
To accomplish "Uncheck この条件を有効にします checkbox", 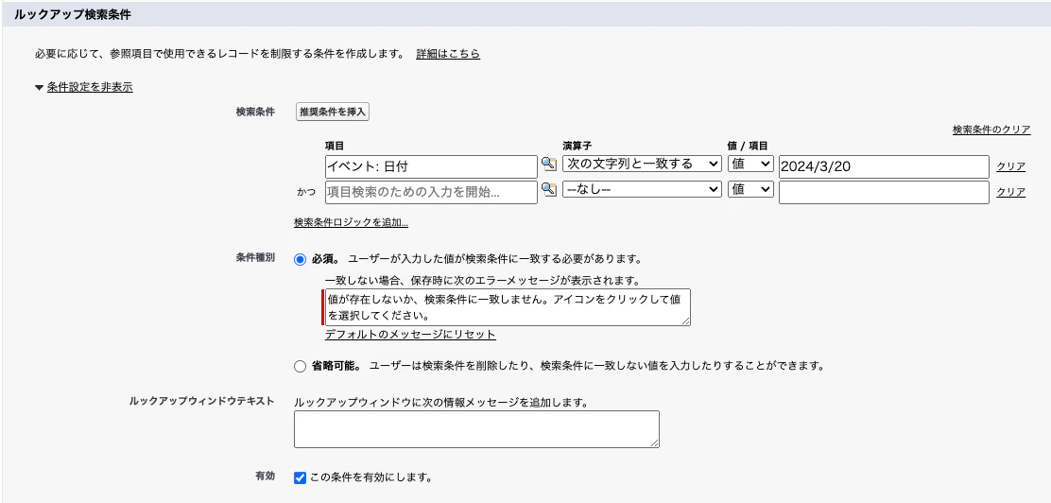I will [301, 478].
